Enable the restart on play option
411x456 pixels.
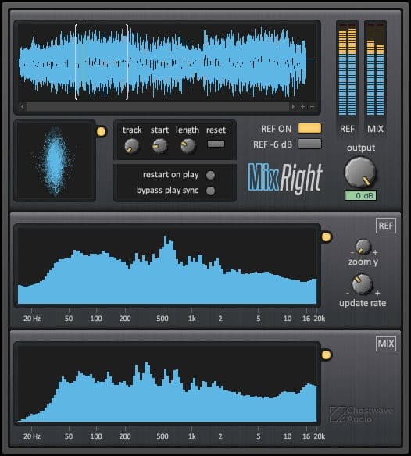click(x=210, y=175)
